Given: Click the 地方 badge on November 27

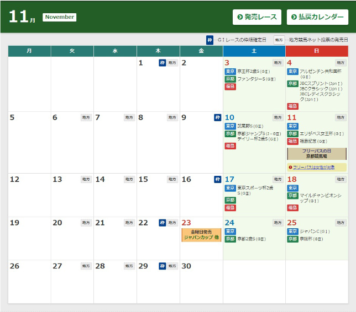Looking at the screenshot, I should click(86, 266).
